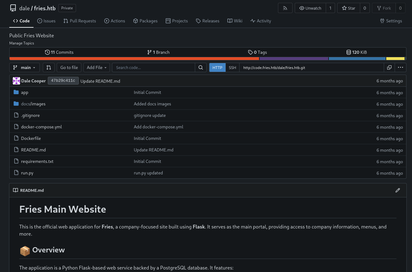Open the app folder
This screenshot has height=272, width=412.
tap(25, 92)
